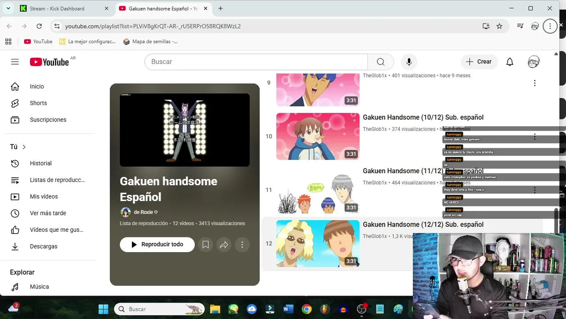This screenshot has height=319, width=566.
Task: Go back in Chrome navigation
Action: pos(9,26)
